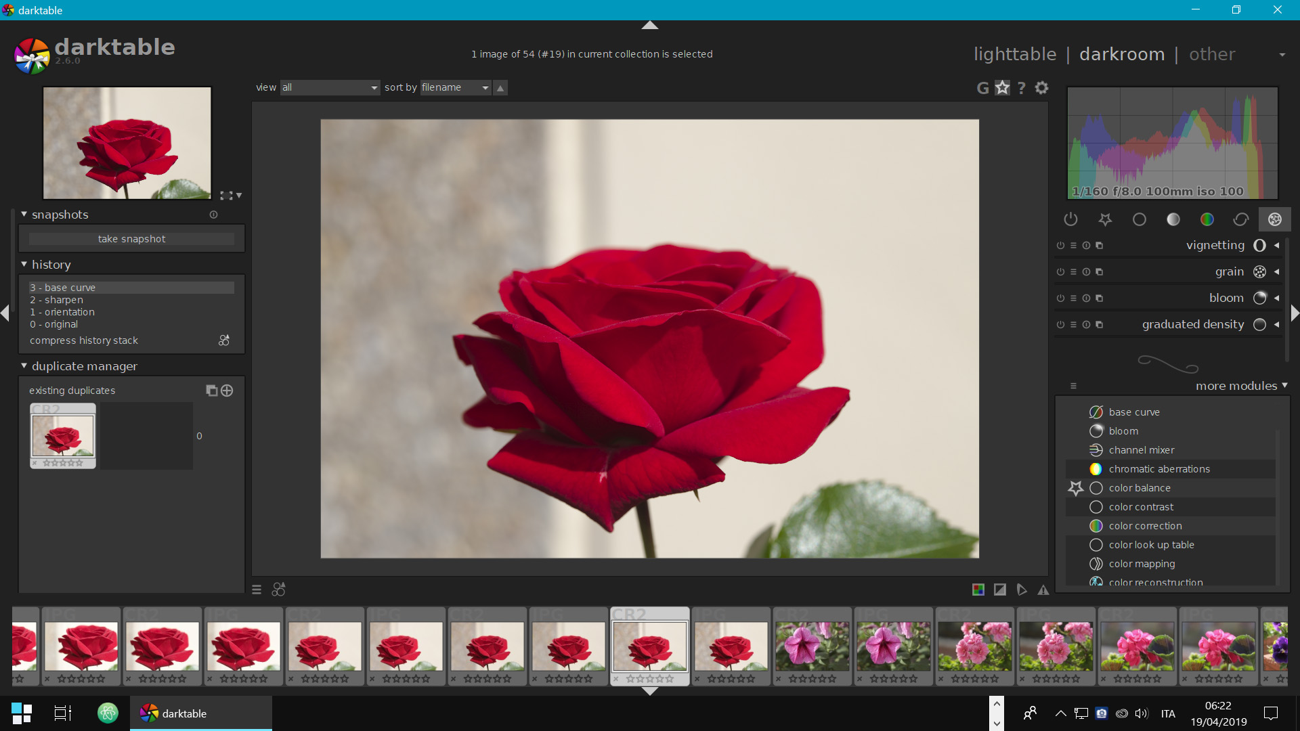Reset snapshots panel parameters icon
Viewport: 1300px width, 731px height.
[x=213, y=215]
